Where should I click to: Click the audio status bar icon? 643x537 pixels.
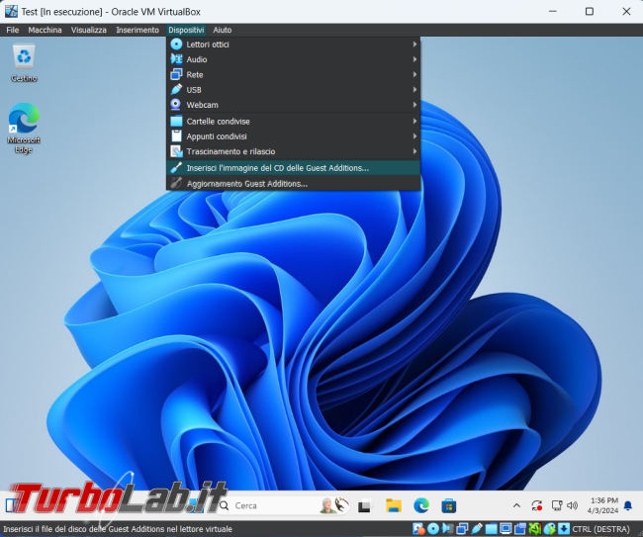point(447,529)
